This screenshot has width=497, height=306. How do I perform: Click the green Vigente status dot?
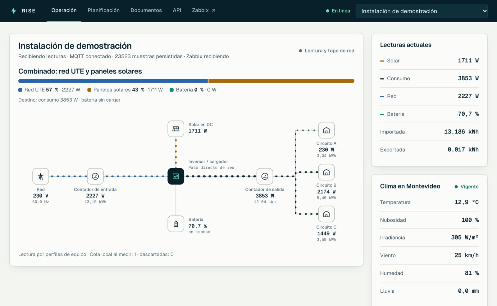(x=456, y=187)
